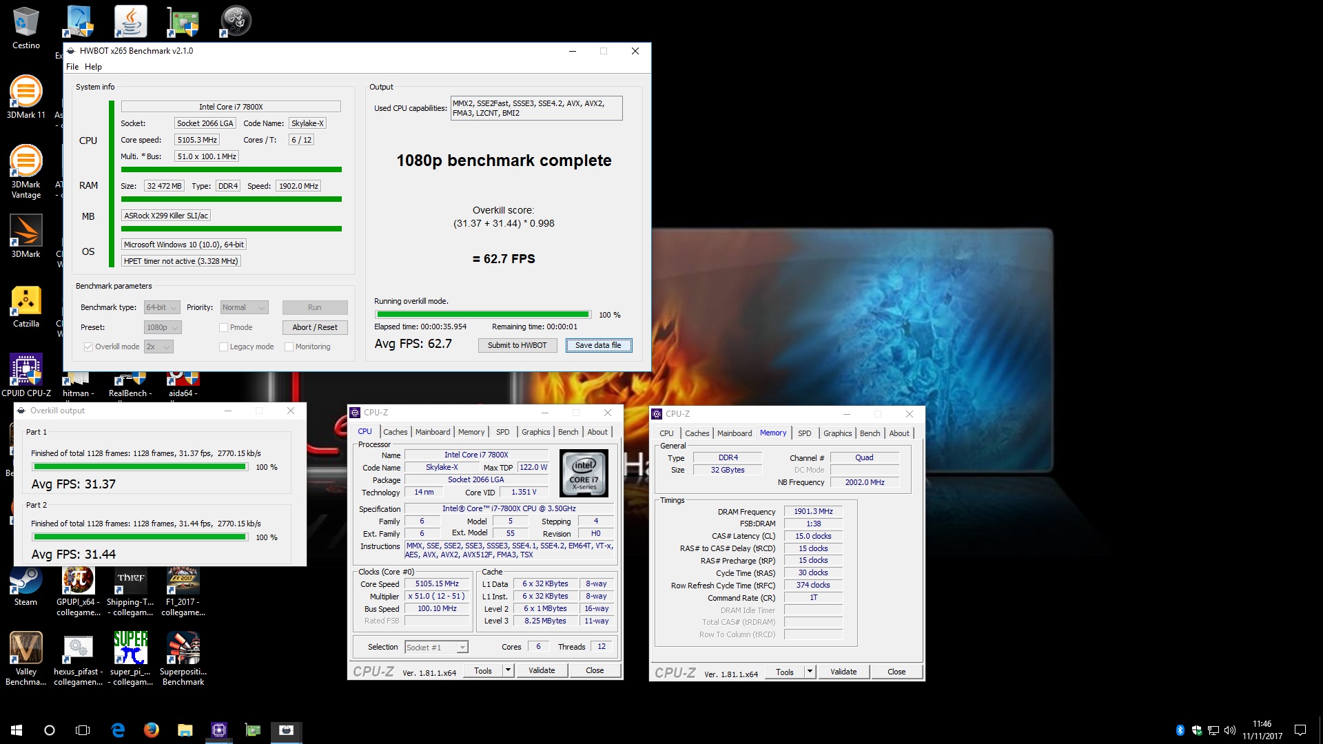Click the volume icon in system tray
The image size is (1323, 744).
coord(1230,730)
